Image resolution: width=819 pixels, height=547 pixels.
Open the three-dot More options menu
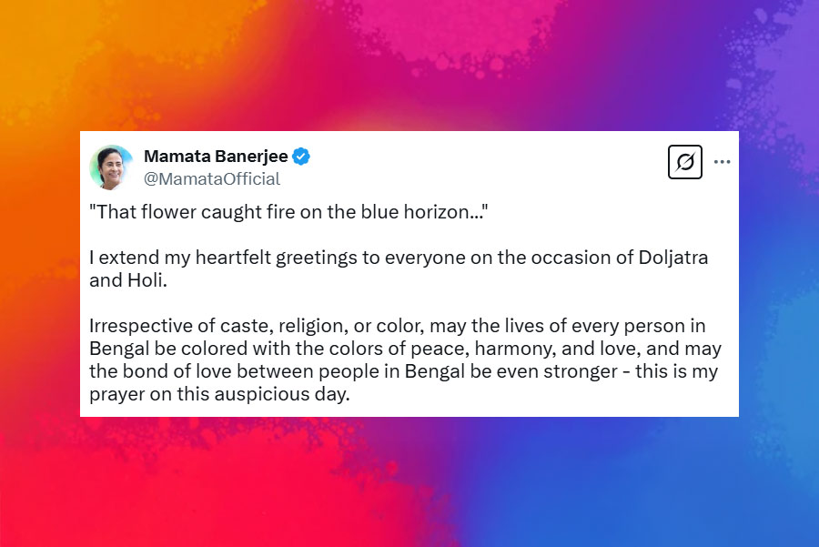[x=723, y=162]
